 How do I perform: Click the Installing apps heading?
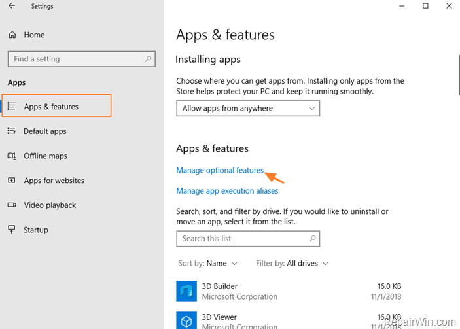(208, 60)
